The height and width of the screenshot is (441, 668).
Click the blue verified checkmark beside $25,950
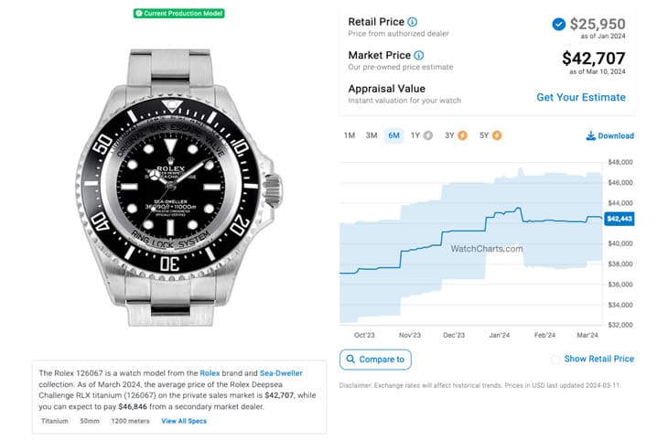pos(558,25)
